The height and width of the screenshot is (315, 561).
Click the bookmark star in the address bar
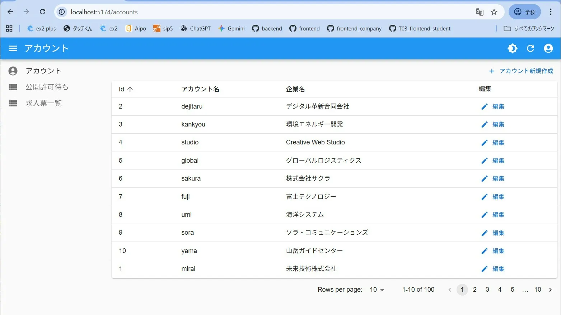[x=494, y=12]
